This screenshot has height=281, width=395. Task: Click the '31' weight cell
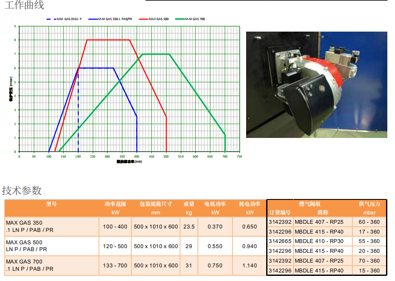point(189,265)
